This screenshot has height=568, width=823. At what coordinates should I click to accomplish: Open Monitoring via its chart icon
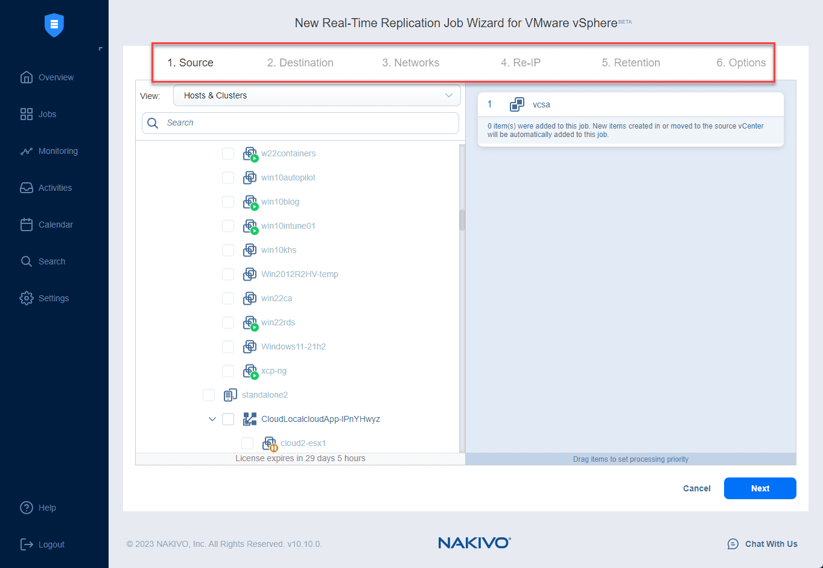tap(27, 151)
